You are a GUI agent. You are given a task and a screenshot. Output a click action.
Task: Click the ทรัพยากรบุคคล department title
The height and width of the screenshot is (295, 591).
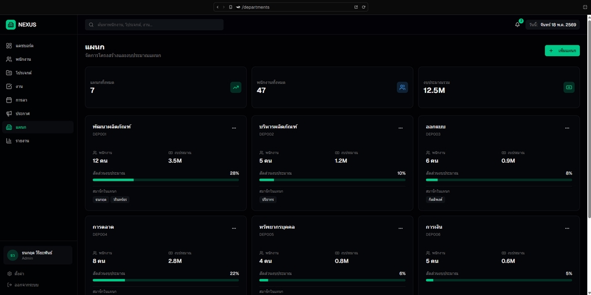coord(277,227)
